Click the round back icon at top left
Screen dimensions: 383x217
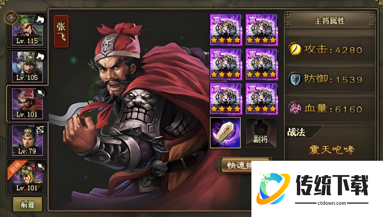pyautogui.click(x=11, y=17)
